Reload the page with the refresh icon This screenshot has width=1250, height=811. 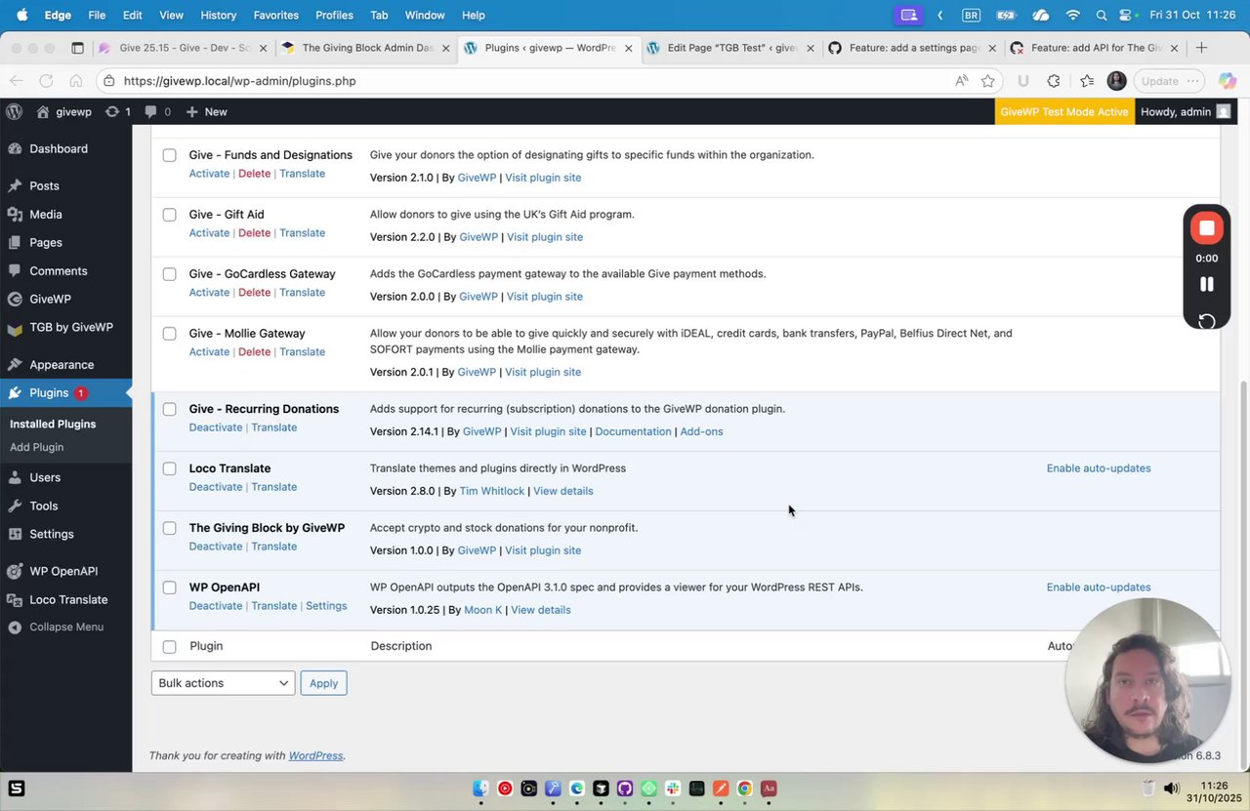[46, 81]
